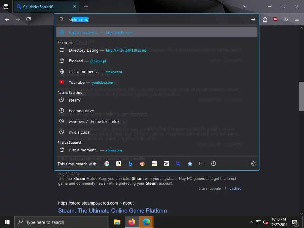Close the CollabNet SearXNG tab

coord(75,7)
